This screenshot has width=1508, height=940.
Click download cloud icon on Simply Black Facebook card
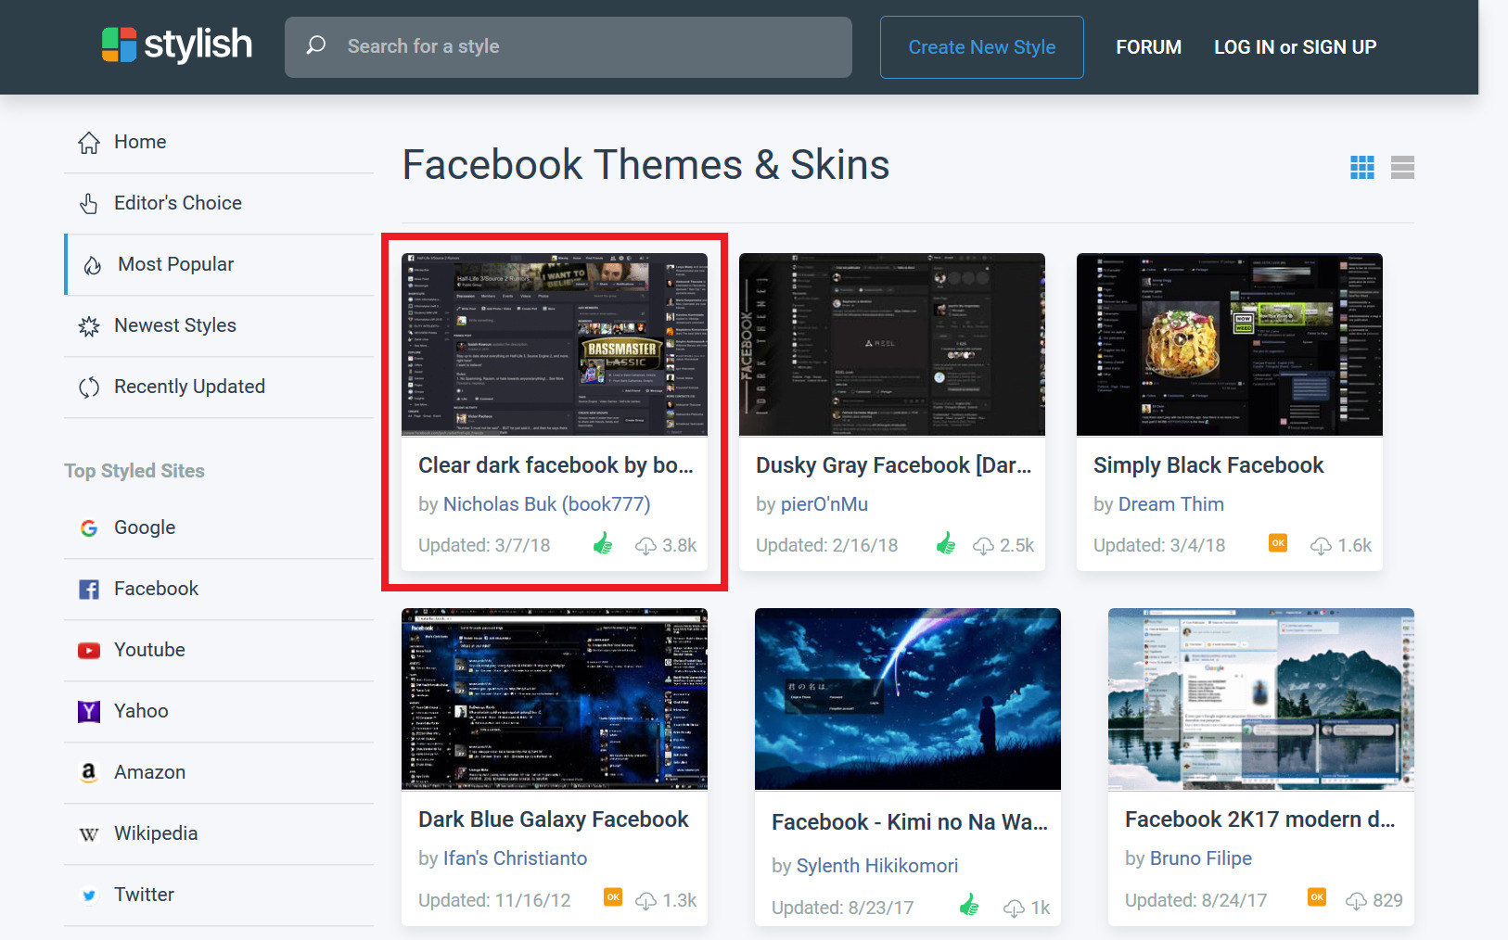coord(1321,546)
